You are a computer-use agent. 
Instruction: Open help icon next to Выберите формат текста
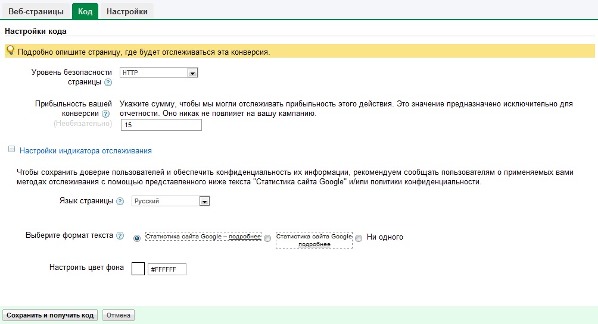tap(120, 235)
